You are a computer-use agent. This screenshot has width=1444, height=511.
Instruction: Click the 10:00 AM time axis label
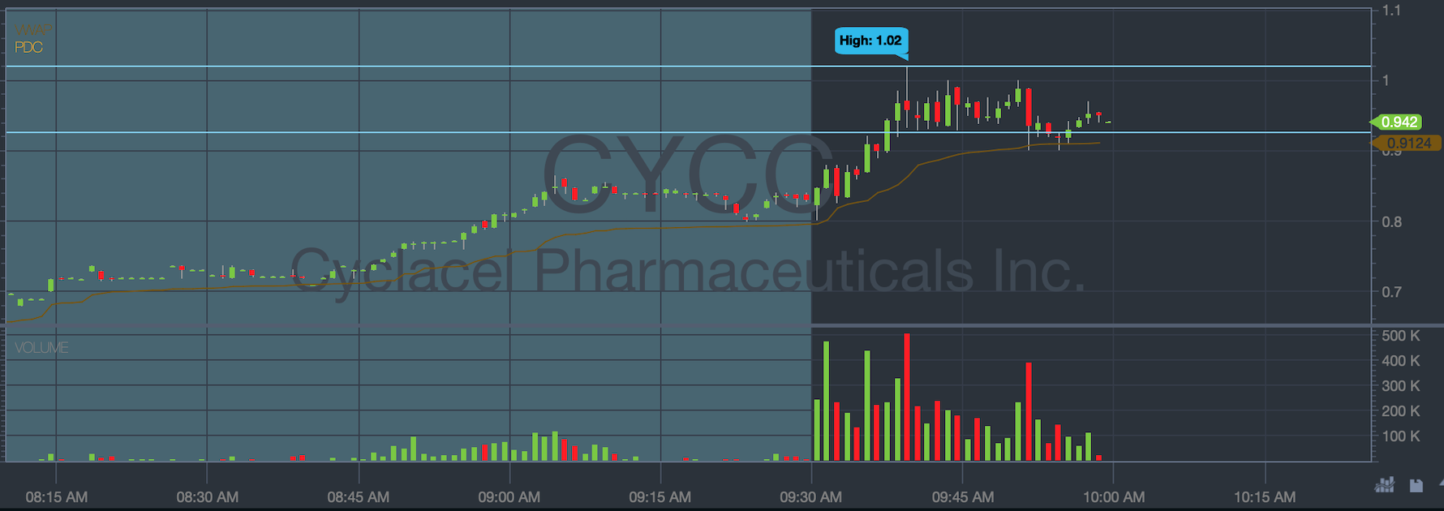[x=1113, y=496]
